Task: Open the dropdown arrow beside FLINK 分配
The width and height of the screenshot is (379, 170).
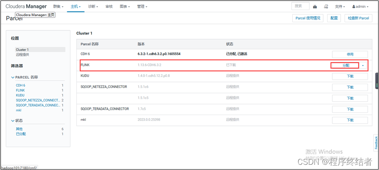Action: (x=363, y=65)
